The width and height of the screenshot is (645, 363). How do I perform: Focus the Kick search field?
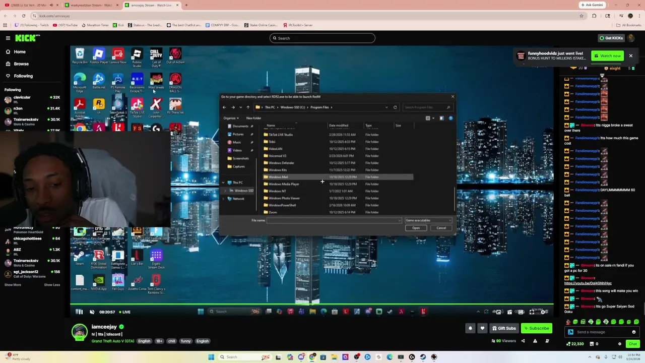(x=322, y=38)
